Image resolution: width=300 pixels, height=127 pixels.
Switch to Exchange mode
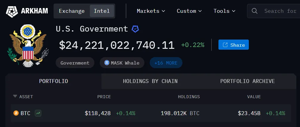click(72, 11)
